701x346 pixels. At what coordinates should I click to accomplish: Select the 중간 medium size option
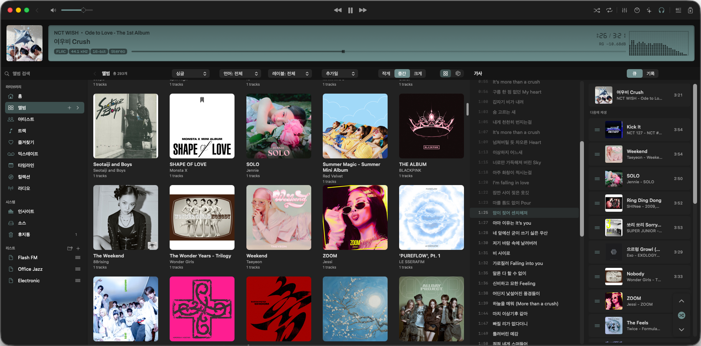[x=402, y=73]
